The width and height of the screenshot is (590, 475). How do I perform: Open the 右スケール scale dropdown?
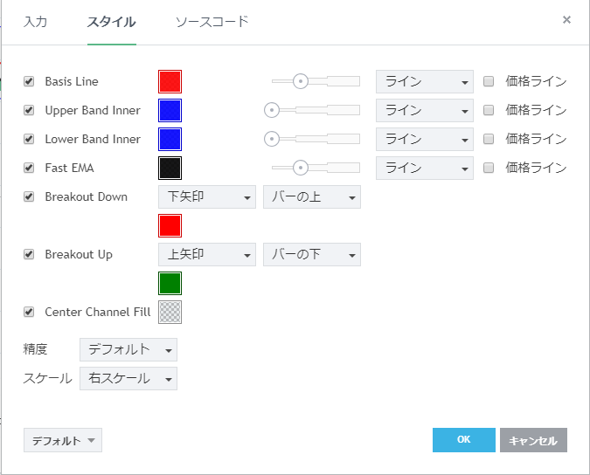(x=128, y=379)
